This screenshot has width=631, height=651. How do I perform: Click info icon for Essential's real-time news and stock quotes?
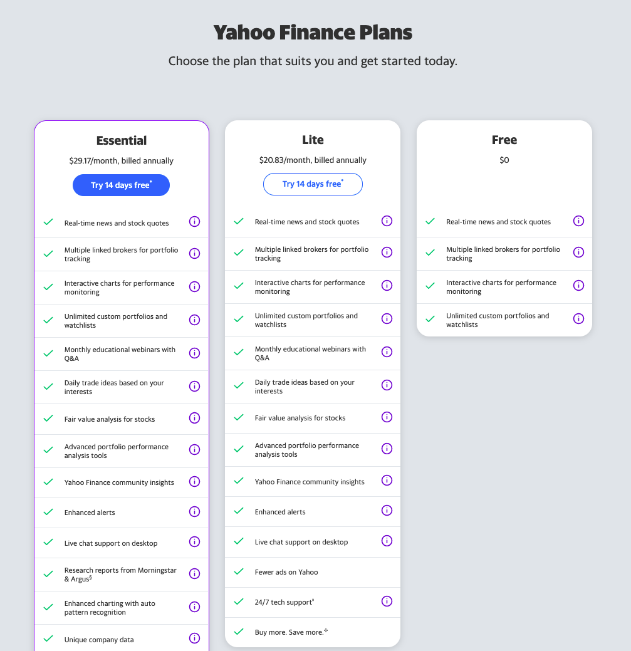194,221
